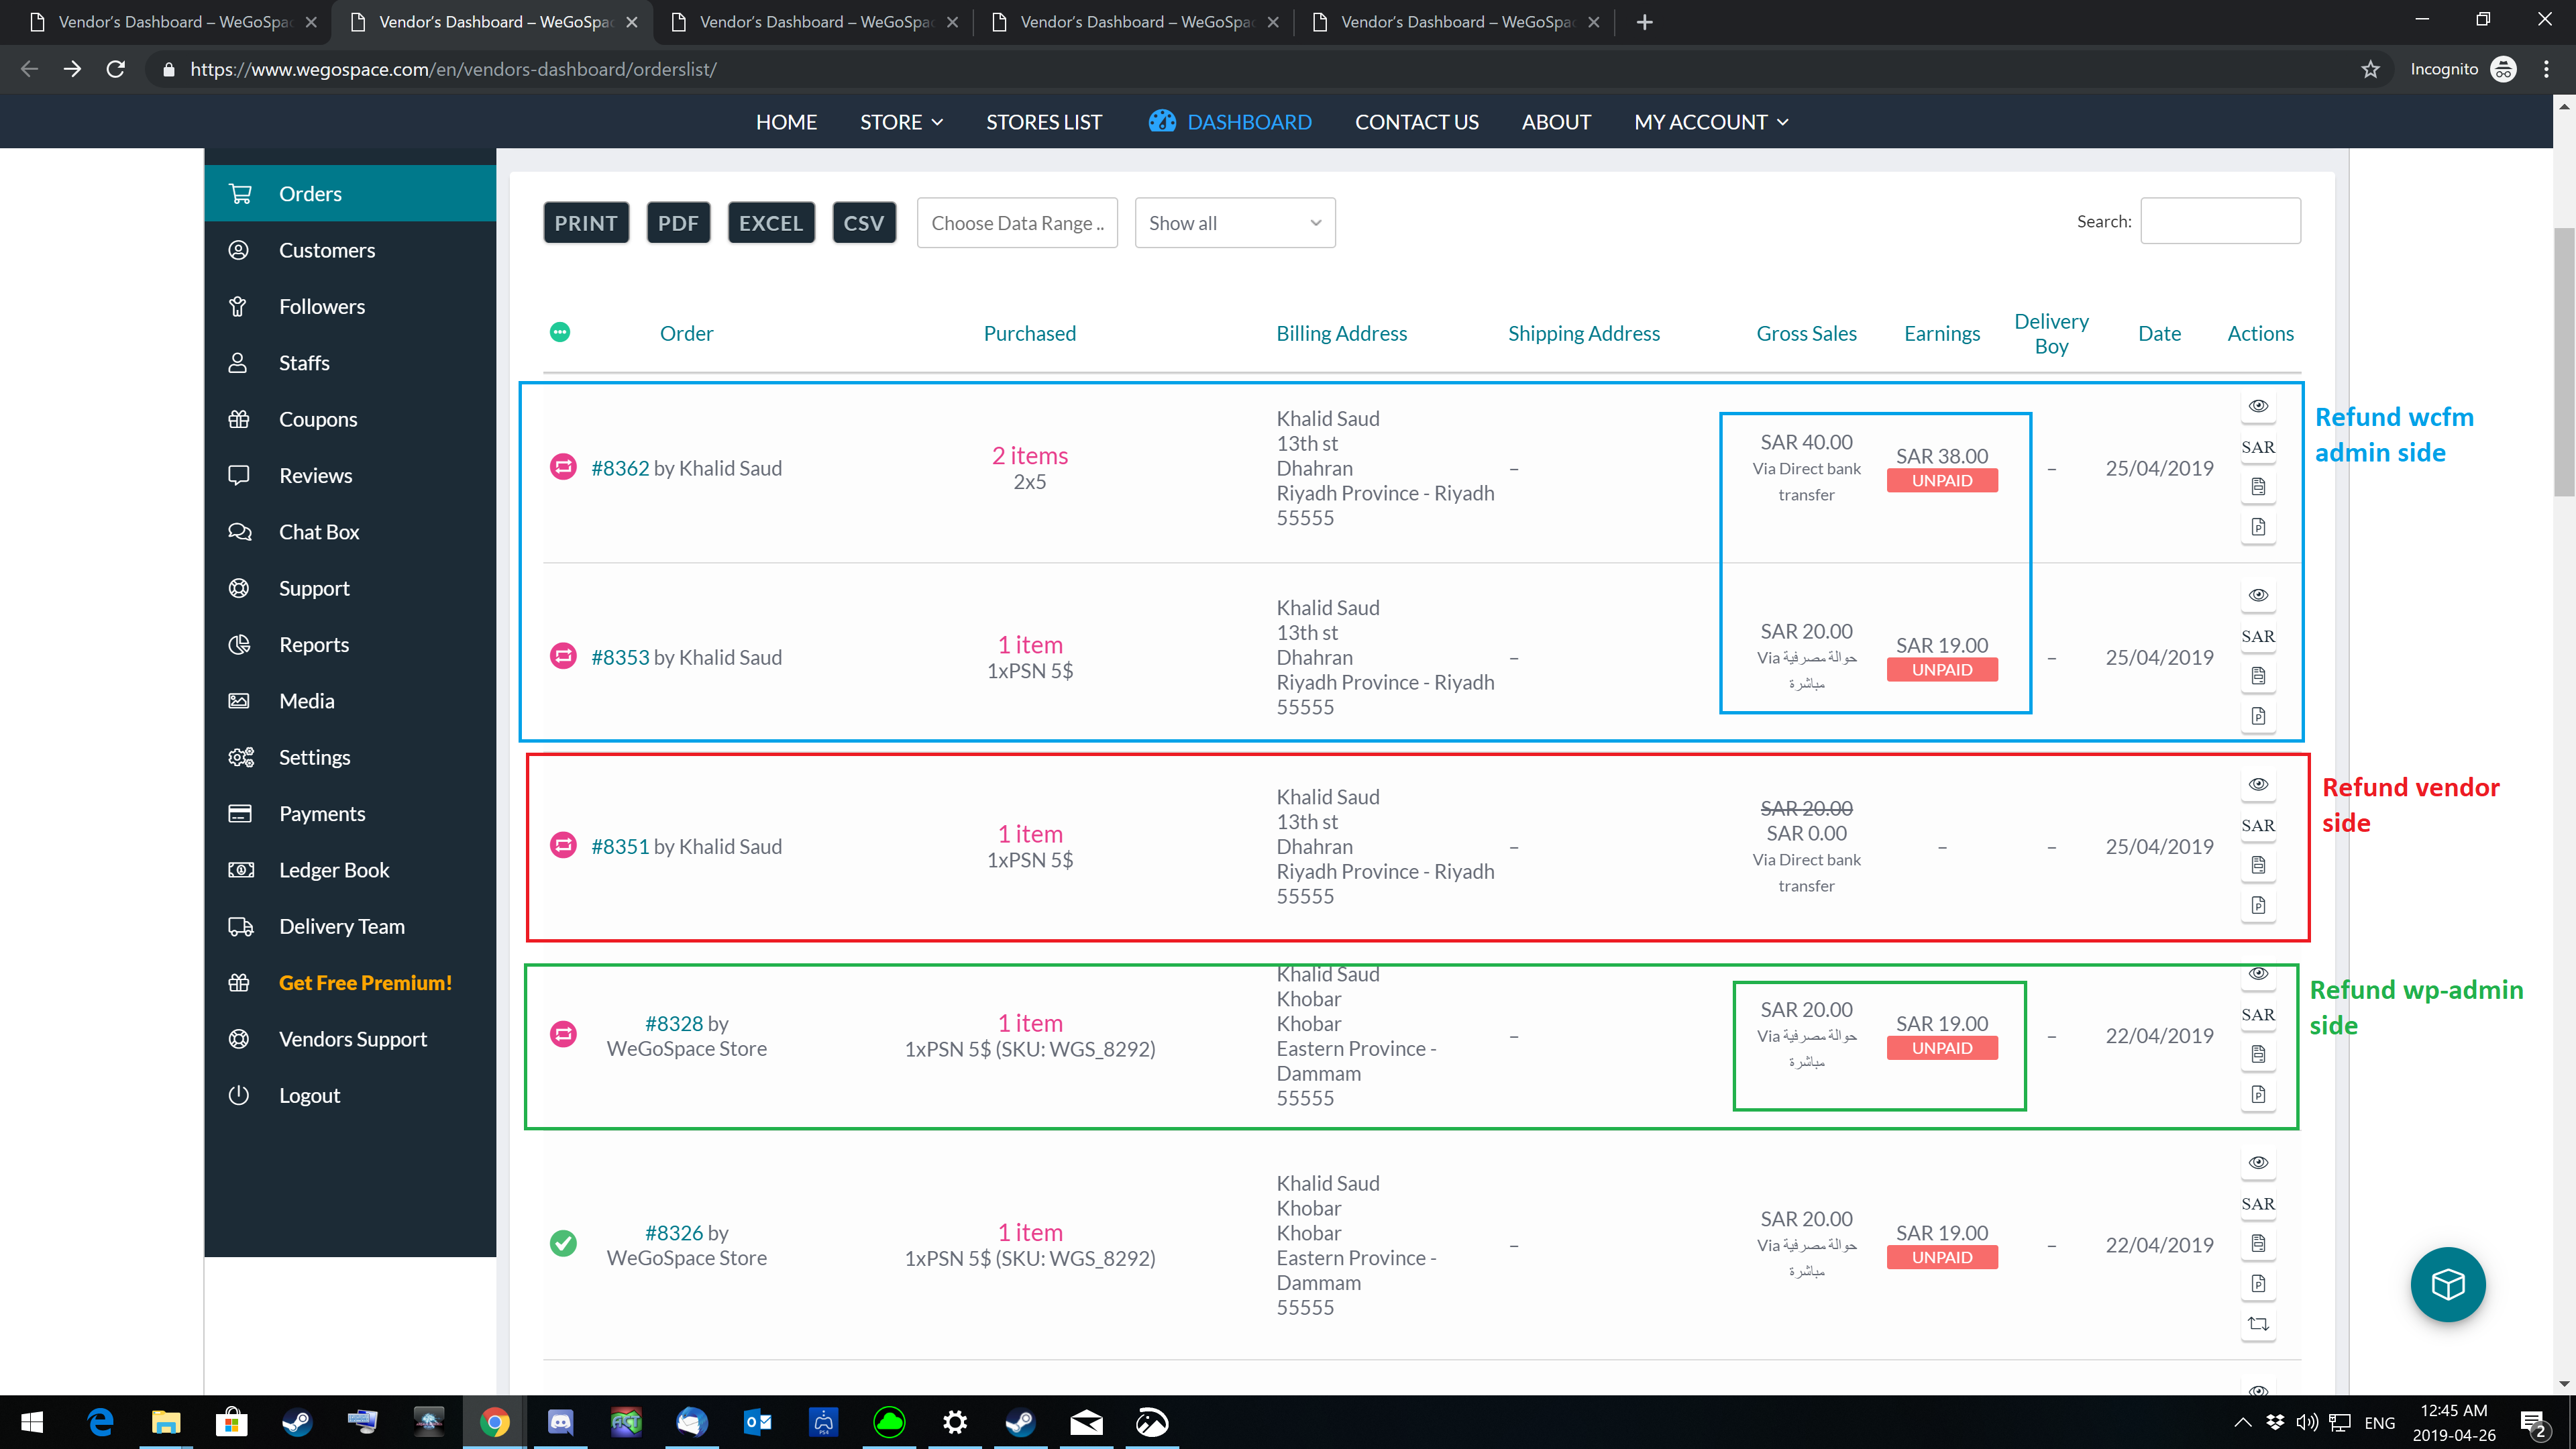Sort by Date column header
2576x1449 pixels.
tap(2159, 333)
